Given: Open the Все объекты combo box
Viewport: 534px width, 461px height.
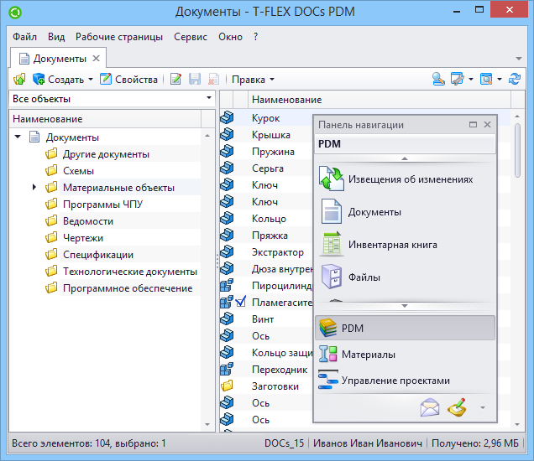Looking at the screenshot, I should (x=112, y=99).
